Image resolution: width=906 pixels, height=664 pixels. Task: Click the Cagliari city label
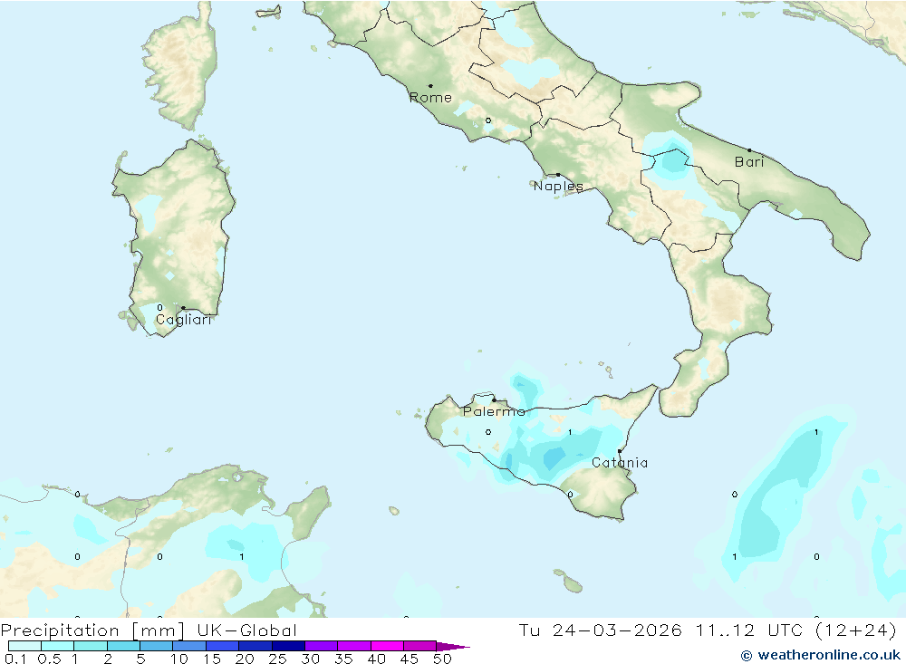click(183, 320)
